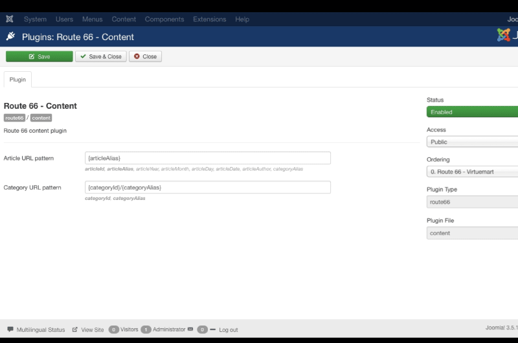Click the Category URL pattern input field
The width and height of the screenshot is (518, 343).
[208, 187]
